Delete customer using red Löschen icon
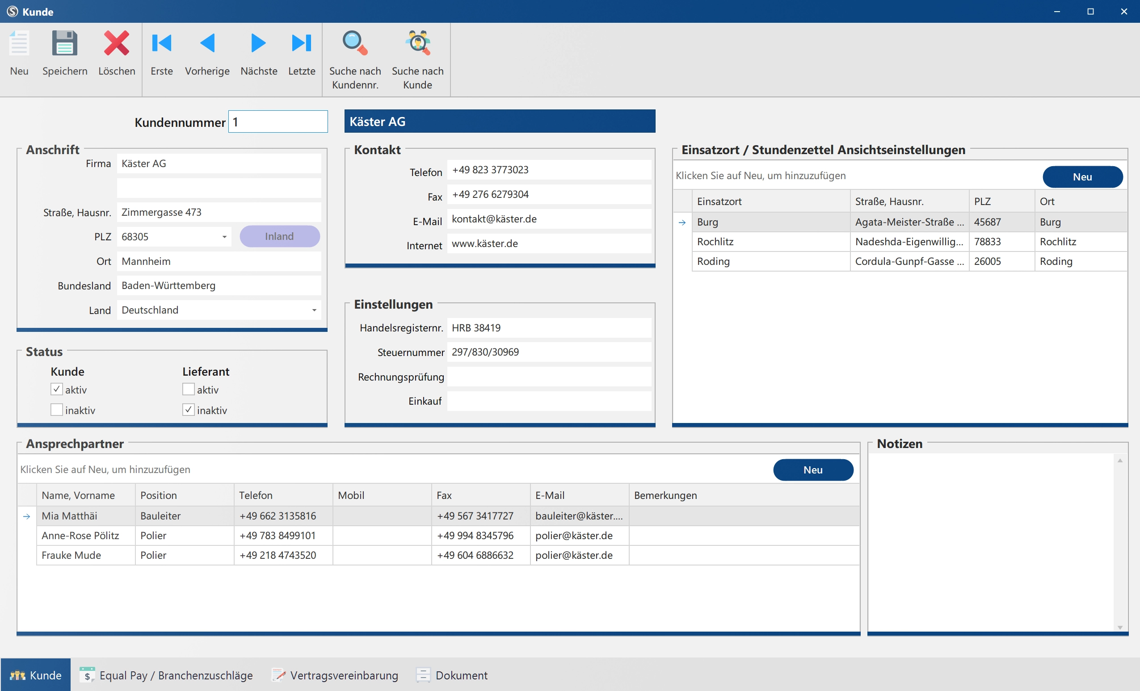 117,43
